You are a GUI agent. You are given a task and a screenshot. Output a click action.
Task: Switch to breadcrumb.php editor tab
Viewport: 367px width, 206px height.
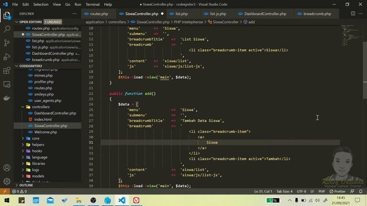(x=317, y=14)
